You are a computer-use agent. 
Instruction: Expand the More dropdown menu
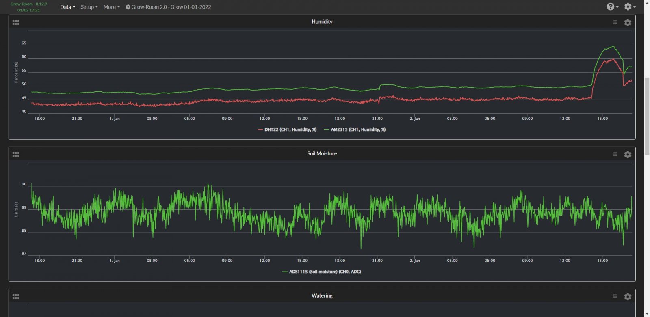point(111,7)
